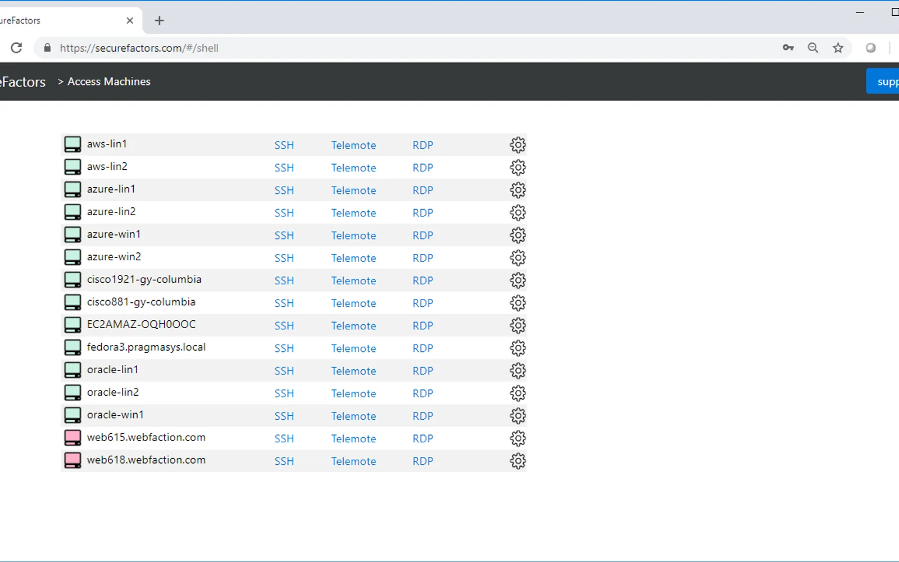Click the pink machine icon beside web615.webfaction.com
Viewport: 899px width, 562px height.
[72, 438]
